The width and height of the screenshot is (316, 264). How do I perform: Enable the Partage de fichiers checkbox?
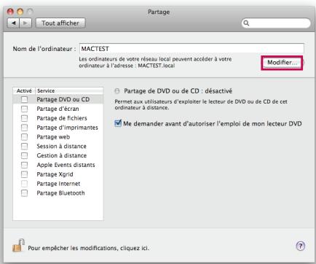[24, 118]
